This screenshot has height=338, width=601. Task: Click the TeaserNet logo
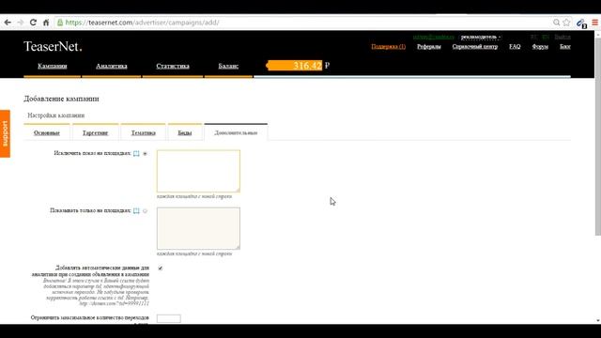pos(53,46)
